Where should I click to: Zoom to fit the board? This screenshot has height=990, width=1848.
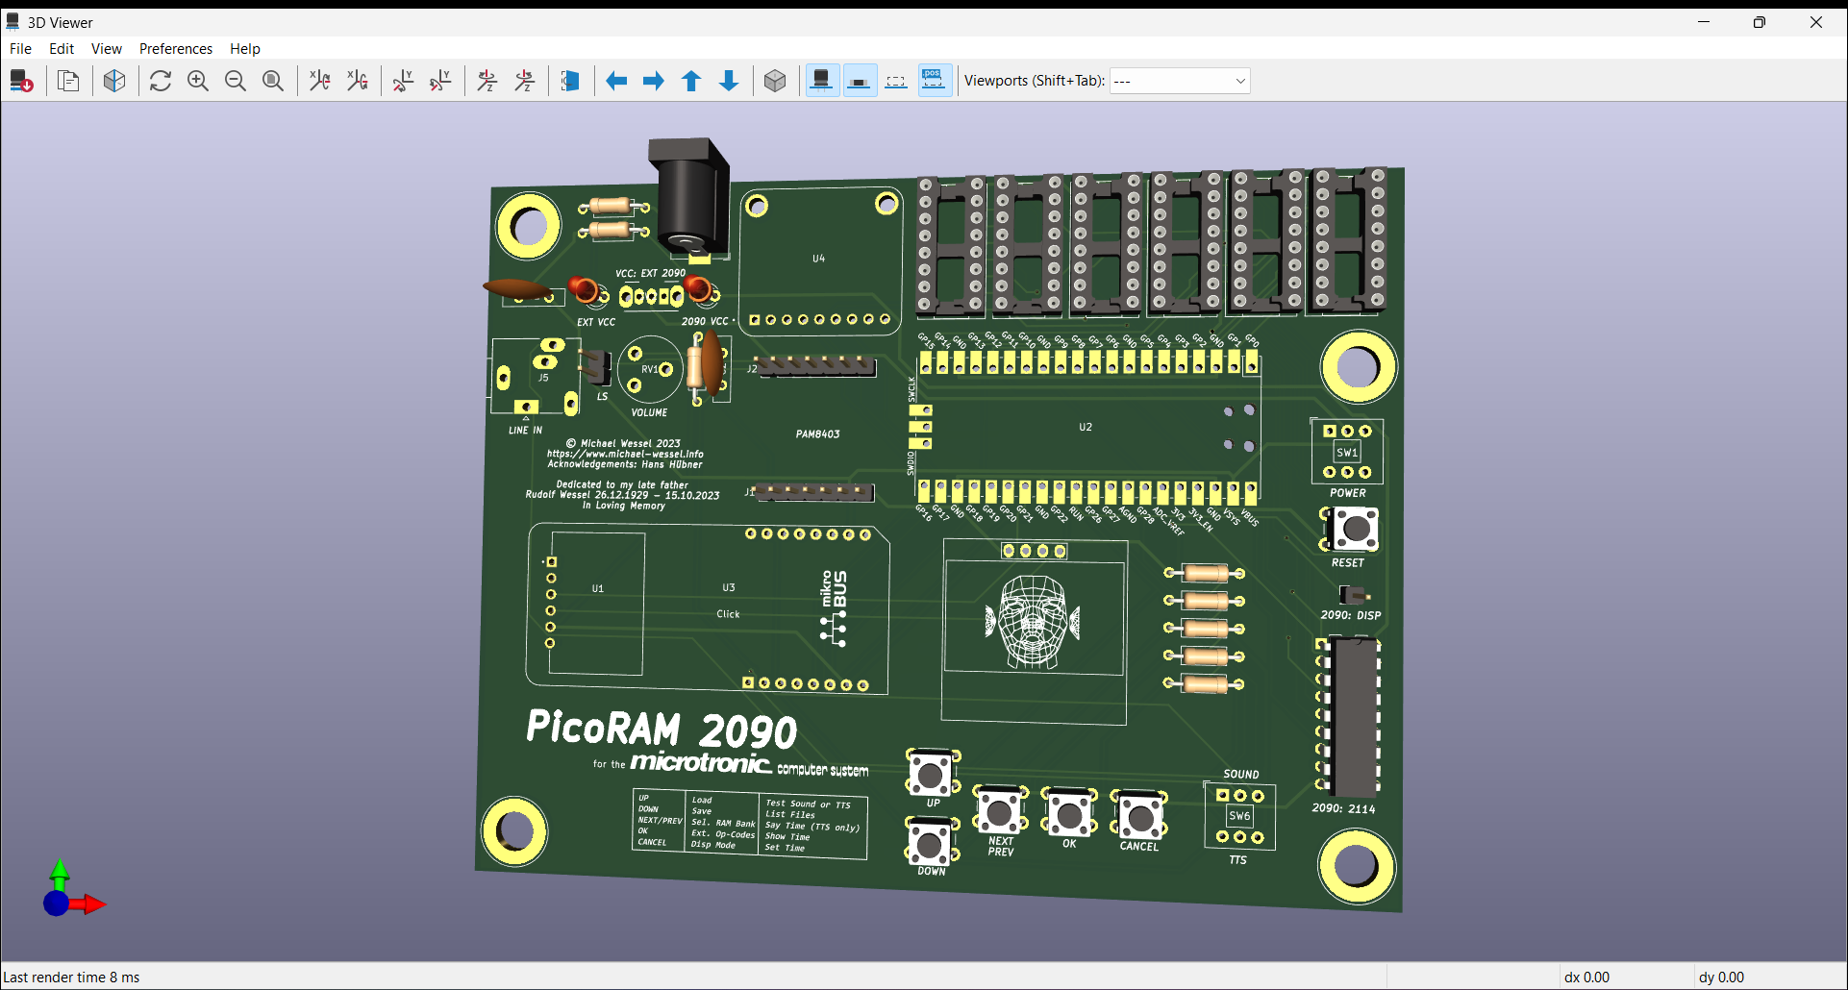coord(273,81)
